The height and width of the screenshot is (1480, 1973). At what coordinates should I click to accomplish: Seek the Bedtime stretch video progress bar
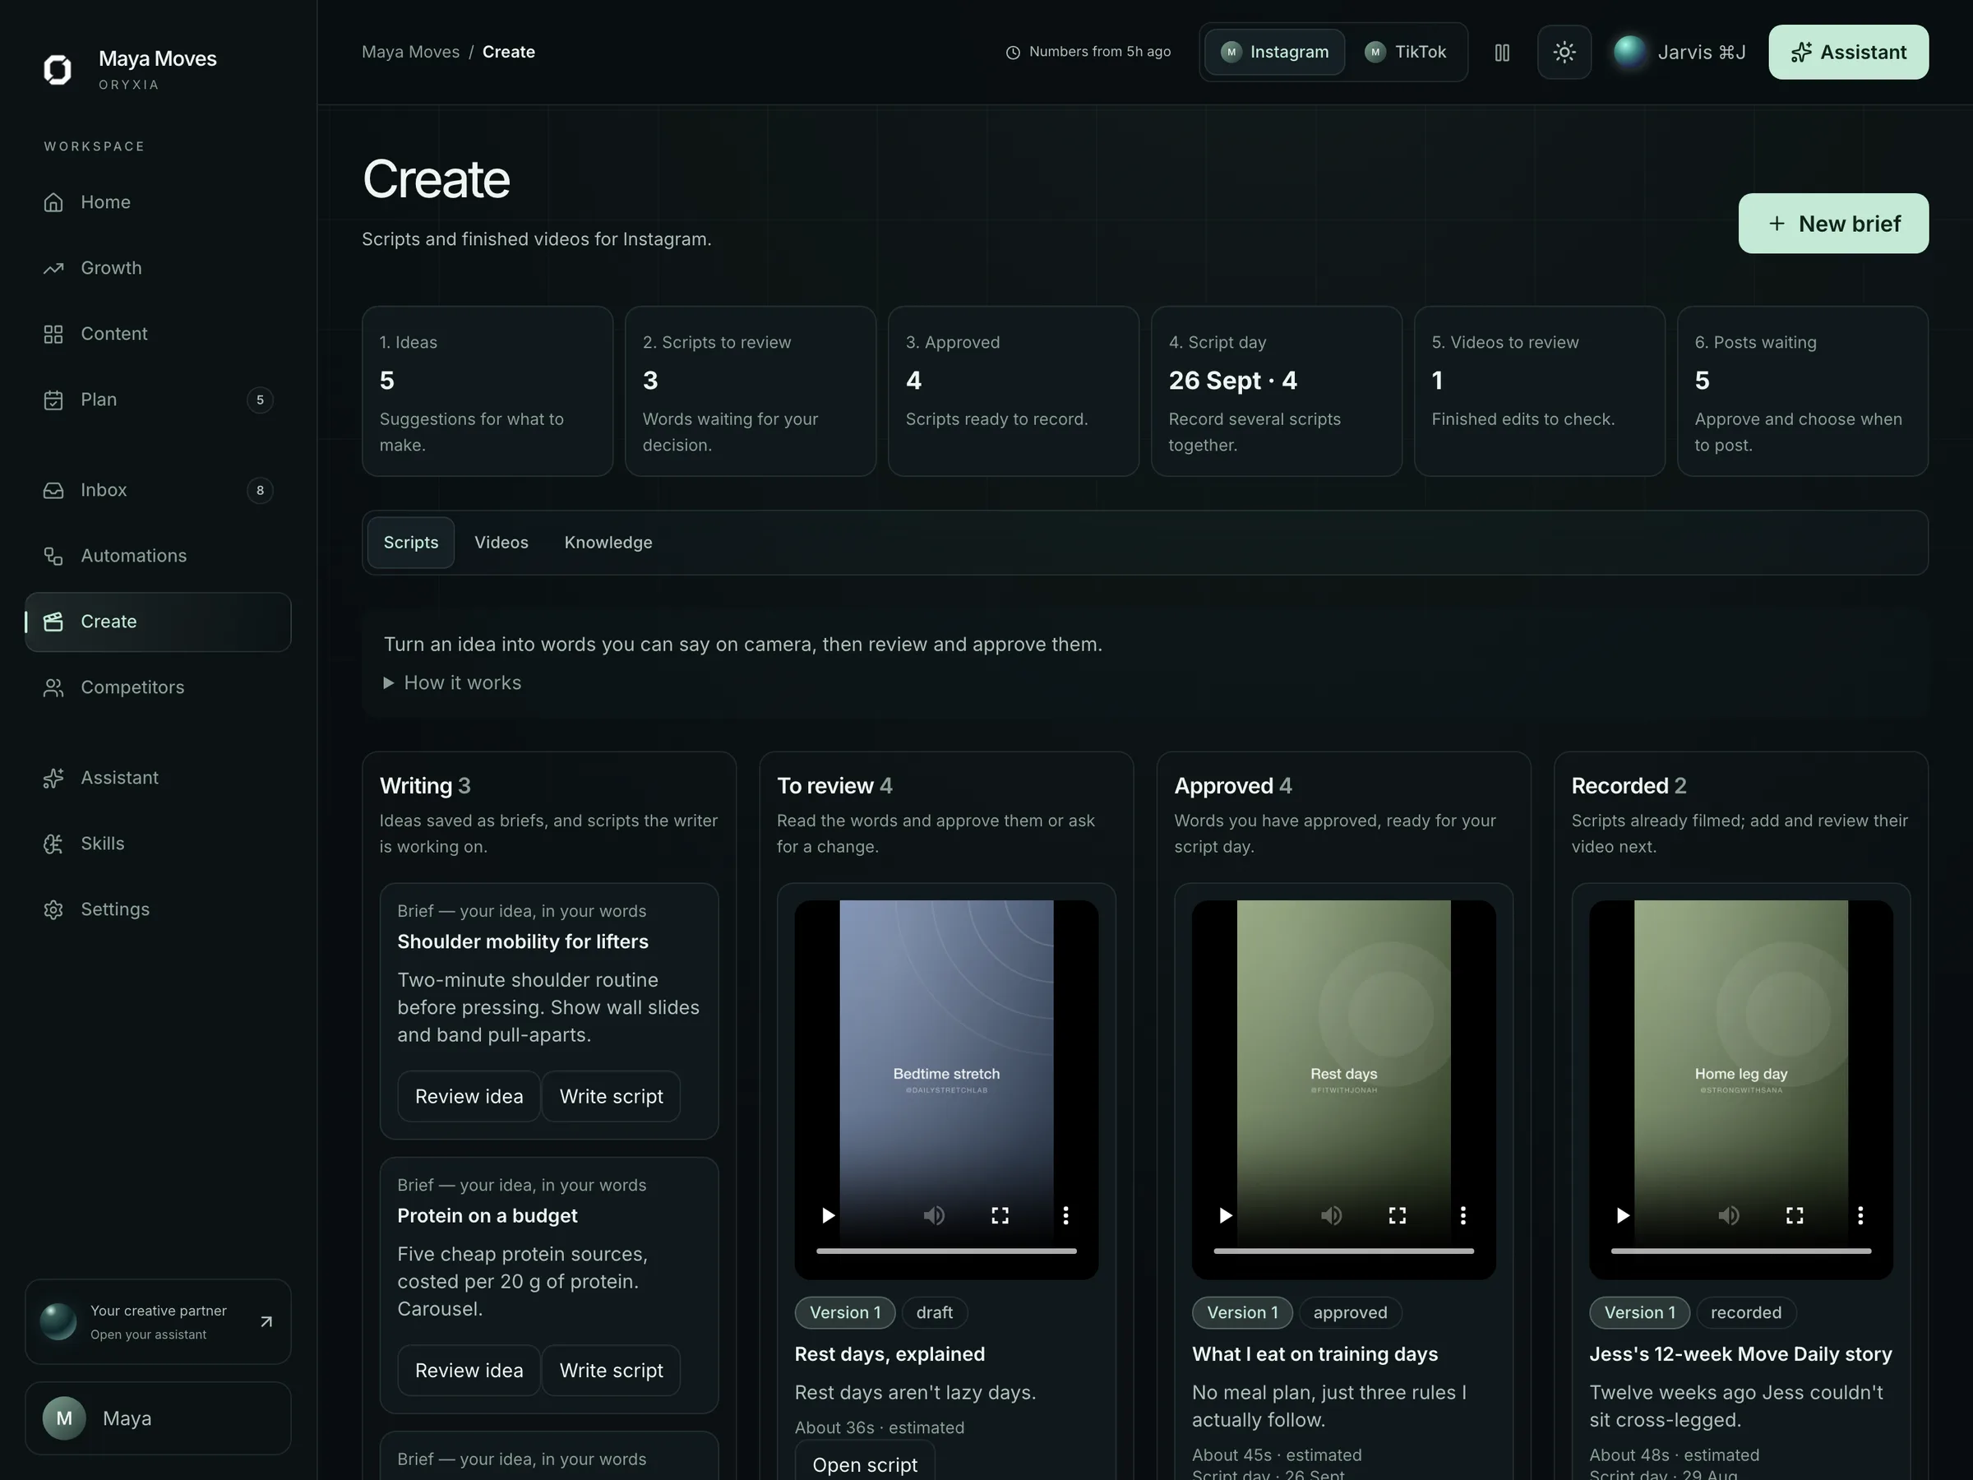[x=946, y=1251]
